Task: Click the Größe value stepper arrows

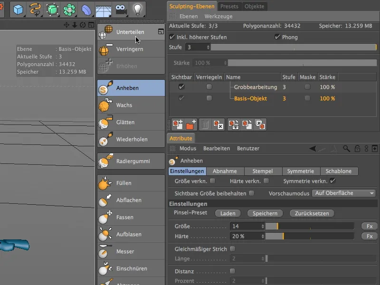Action: click(x=263, y=226)
